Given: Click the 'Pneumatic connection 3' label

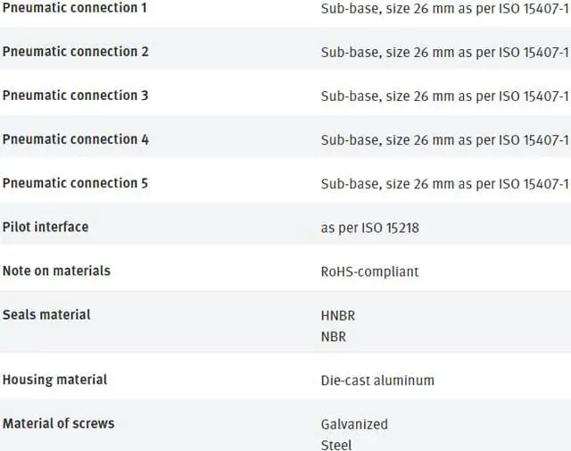Looking at the screenshot, I should pyautogui.click(x=75, y=95).
